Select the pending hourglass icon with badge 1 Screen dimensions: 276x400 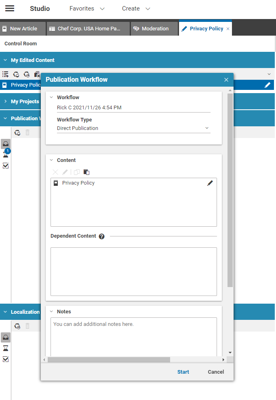click(6, 155)
